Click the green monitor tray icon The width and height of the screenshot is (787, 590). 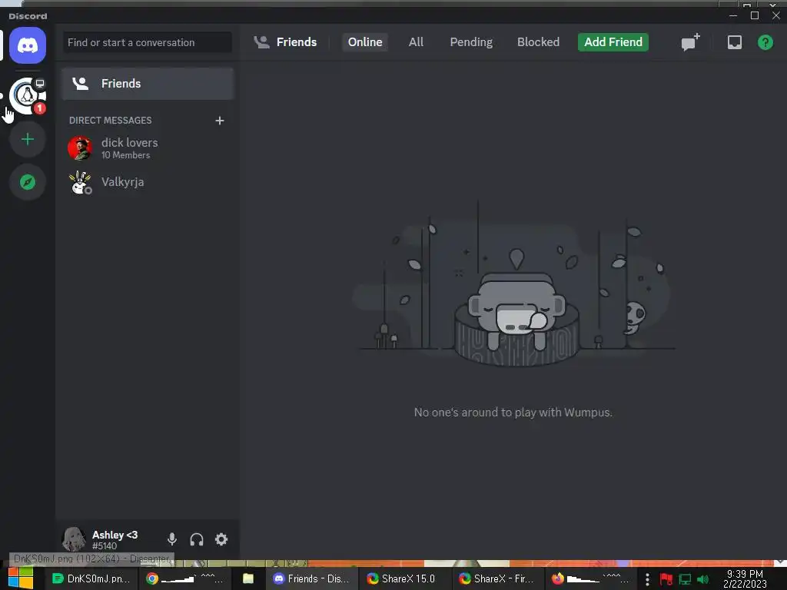pyautogui.click(x=685, y=579)
